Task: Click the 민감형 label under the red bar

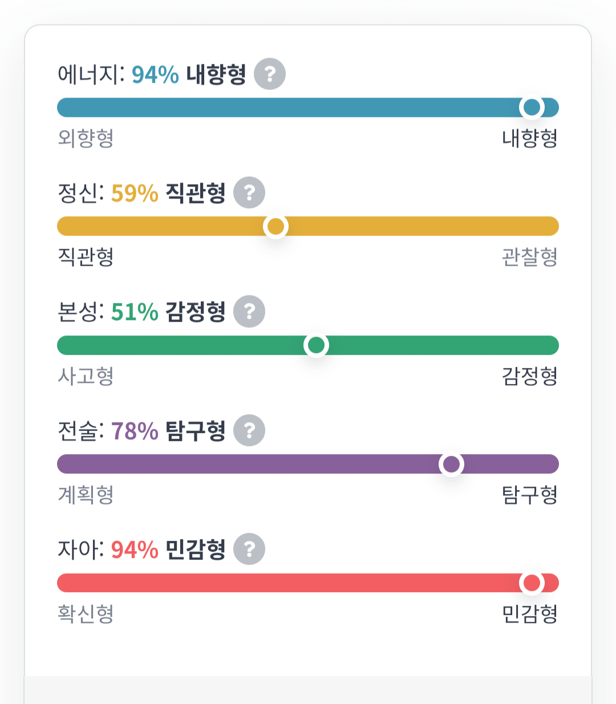Action: point(529,614)
